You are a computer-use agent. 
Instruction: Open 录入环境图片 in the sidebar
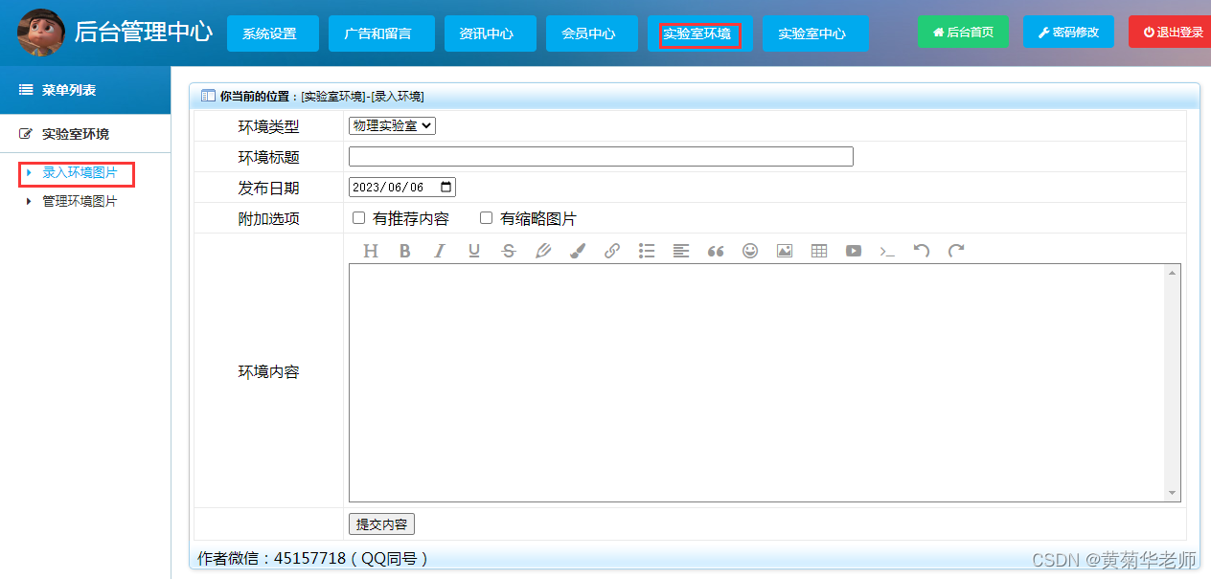click(80, 173)
